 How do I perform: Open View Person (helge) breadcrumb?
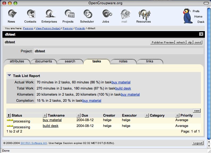coord(48,28)
